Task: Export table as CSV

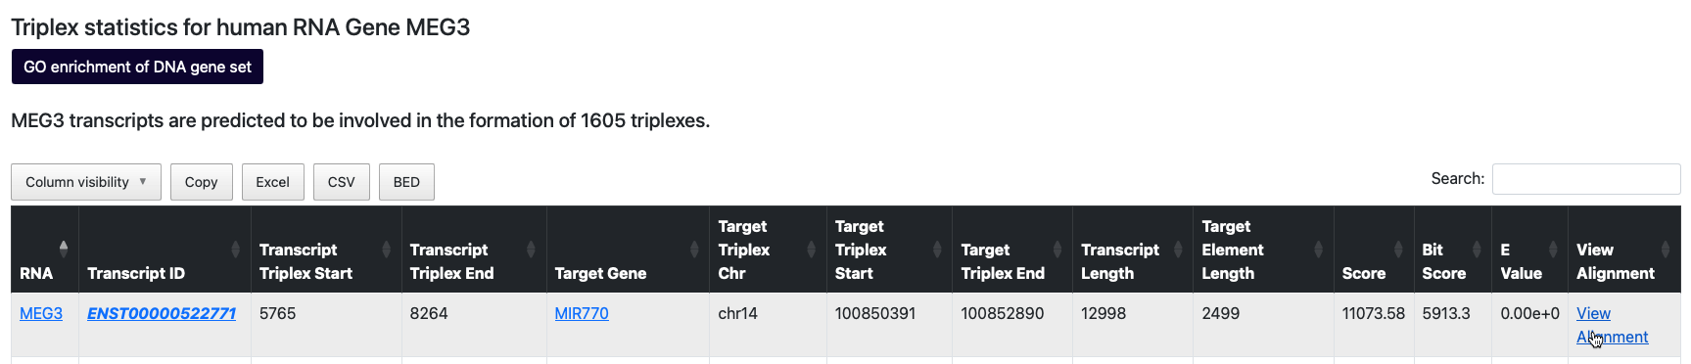Action: pos(341,182)
